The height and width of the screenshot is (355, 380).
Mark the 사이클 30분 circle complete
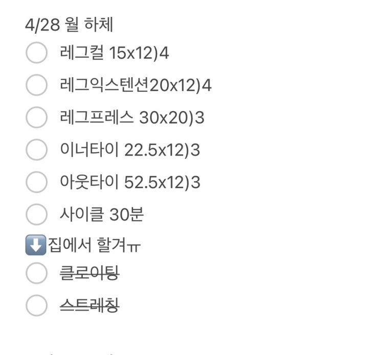(x=36, y=215)
